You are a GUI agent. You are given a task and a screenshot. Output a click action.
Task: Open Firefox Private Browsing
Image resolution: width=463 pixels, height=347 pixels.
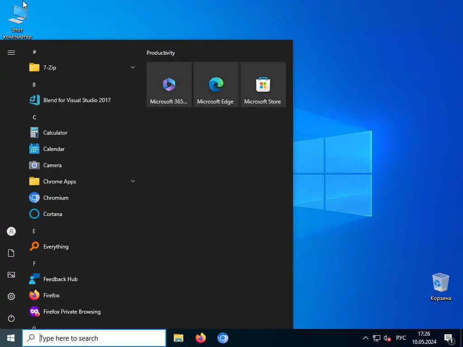[x=82, y=312]
